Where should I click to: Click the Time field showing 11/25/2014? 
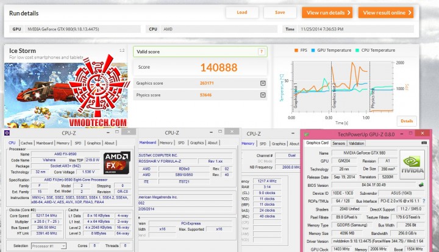click(x=355, y=29)
